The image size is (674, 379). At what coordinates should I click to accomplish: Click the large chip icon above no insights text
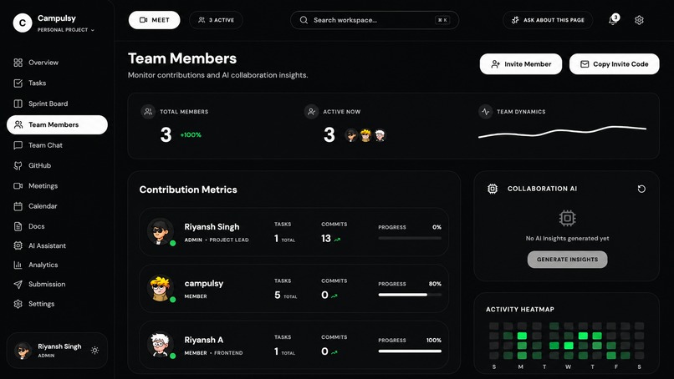568,218
